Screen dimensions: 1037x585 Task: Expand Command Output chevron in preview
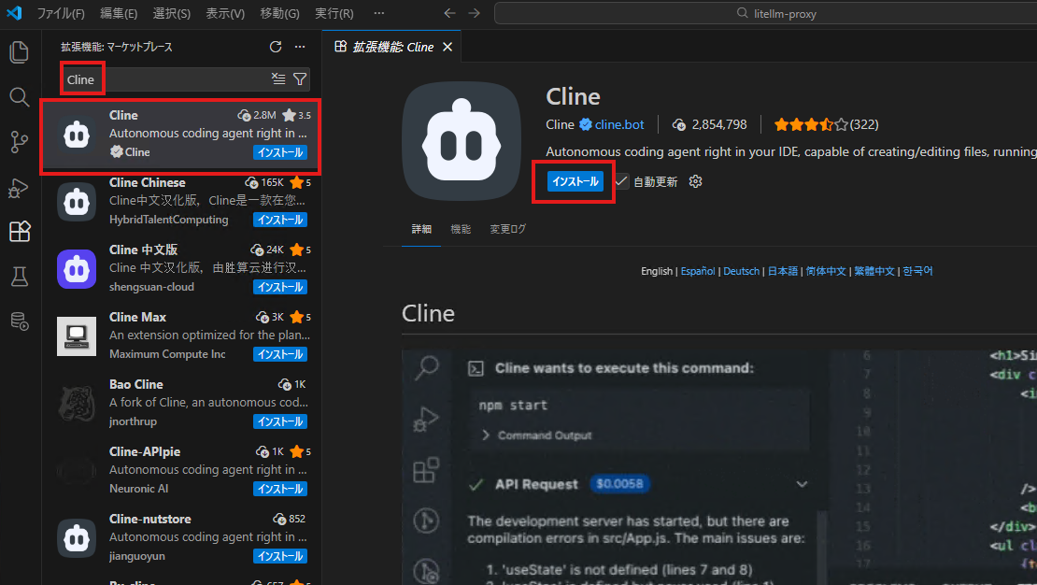pyautogui.click(x=486, y=435)
